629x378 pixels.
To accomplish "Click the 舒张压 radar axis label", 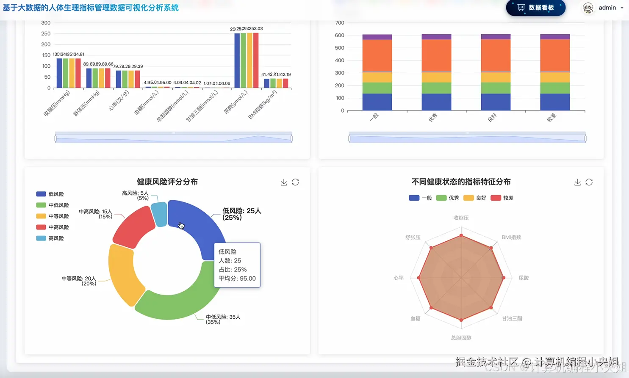I will pos(413,237).
